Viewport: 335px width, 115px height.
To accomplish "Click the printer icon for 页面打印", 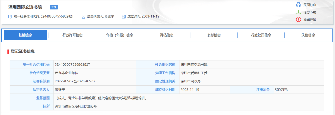I will (298, 5).
